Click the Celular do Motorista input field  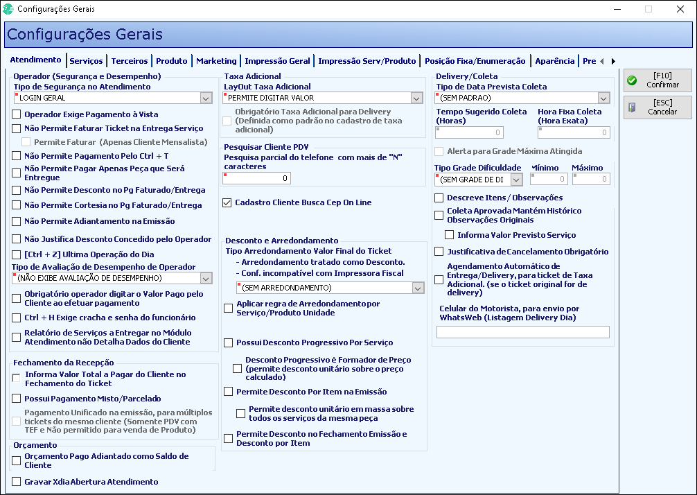[522, 332]
